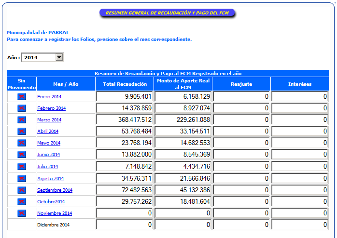The width and height of the screenshot is (337, 238).
Task: Click the Diciembre 2014 text
Action: pyautogui.click(x=53, y=225)
